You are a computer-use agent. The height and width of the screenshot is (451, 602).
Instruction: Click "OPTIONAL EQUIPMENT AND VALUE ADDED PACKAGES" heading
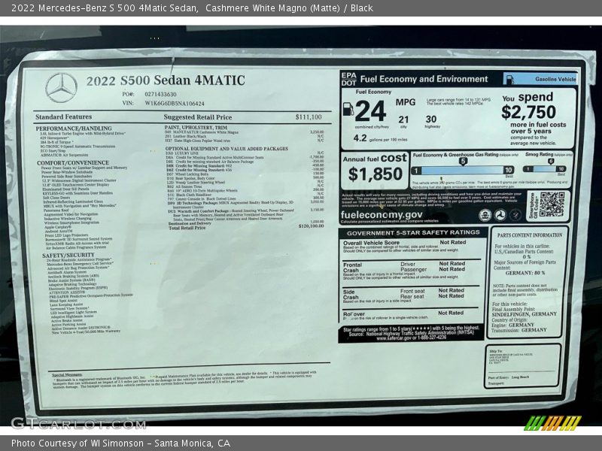point(227,148)
